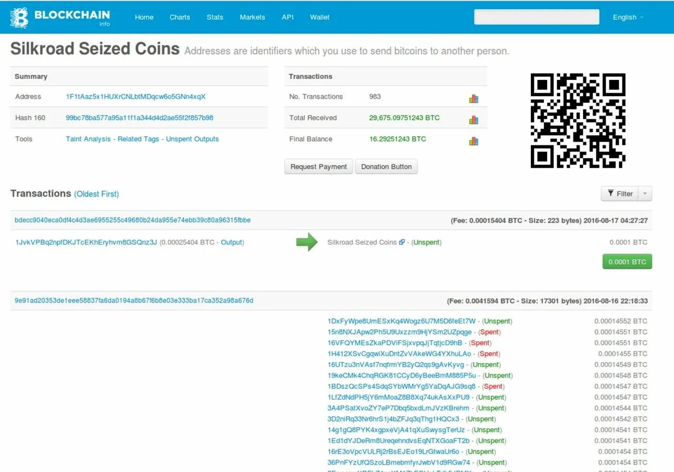Viewport: 674px width, 472px height.
Task: Click the Blockchain.info logo
Action: coord(60,17)
